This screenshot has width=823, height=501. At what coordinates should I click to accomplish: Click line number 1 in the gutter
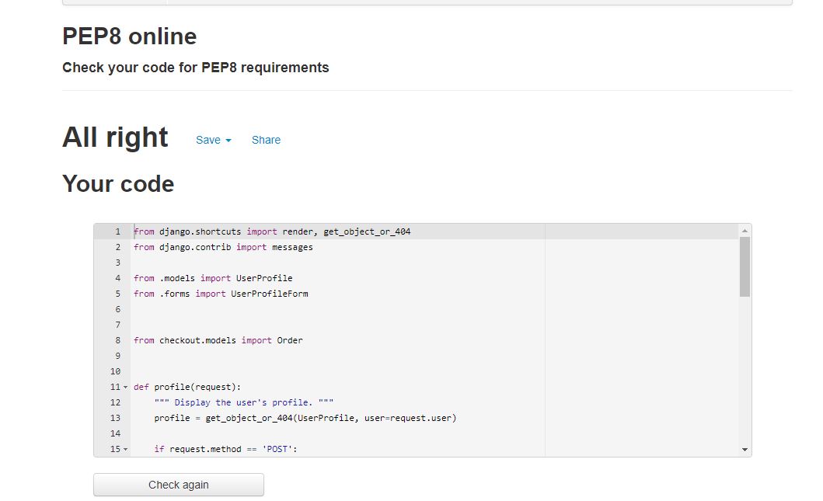[117, 231]
